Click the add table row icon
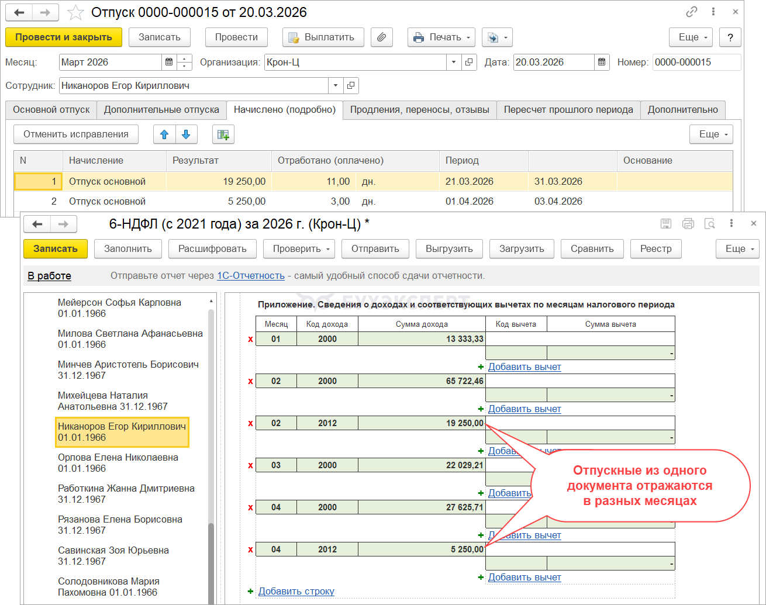The height and width of the screenshot is (605, 766). click(x=223, y=134)
